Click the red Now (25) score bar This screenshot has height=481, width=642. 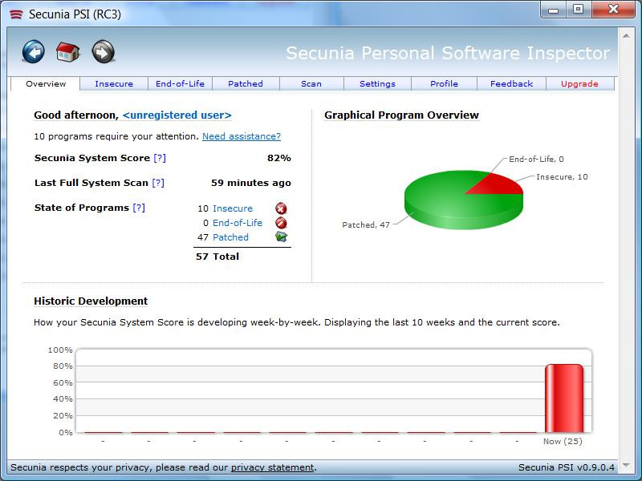tap(564, 398)
